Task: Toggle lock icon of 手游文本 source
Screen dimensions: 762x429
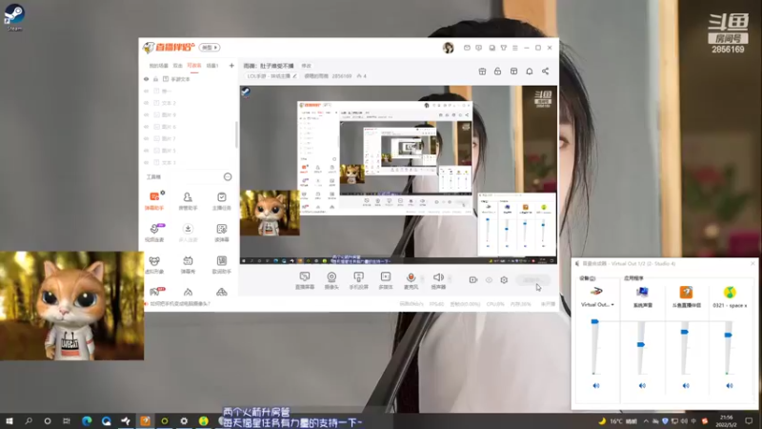Action: click(x=156, y=79)
